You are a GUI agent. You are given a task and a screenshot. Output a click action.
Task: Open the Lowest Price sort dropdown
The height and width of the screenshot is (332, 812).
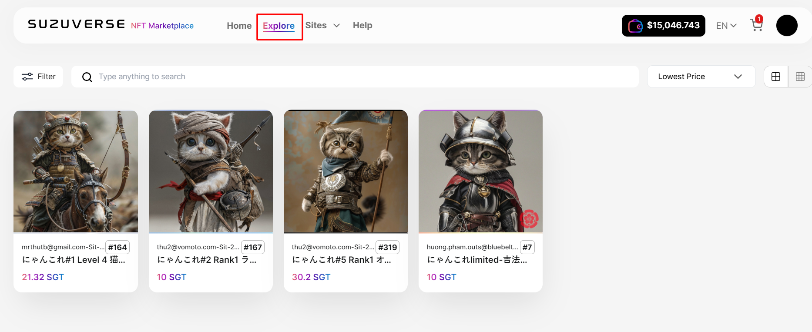(701, 77)
